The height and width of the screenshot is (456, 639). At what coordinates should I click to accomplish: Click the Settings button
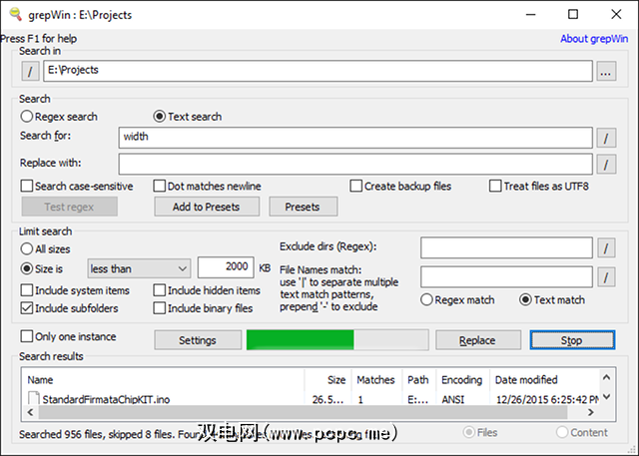tap(198, 340)
